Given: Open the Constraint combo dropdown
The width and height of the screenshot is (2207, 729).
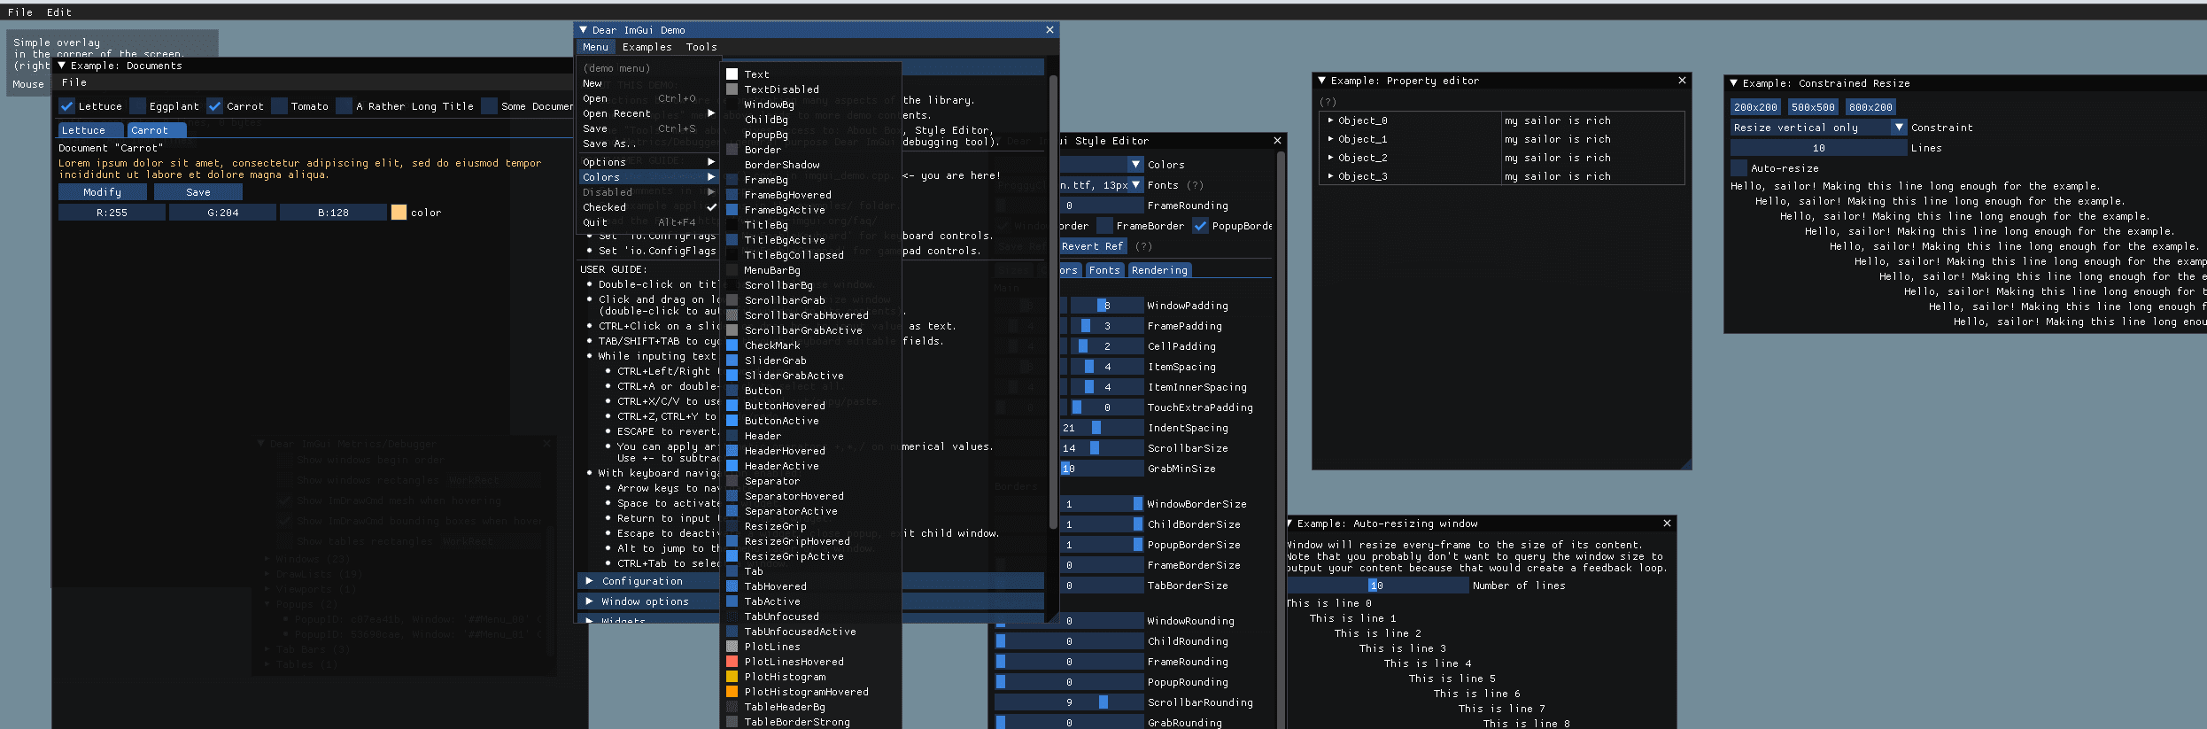Looking at the screenshot, I should pyautogui.click(x=1899, y=128).
